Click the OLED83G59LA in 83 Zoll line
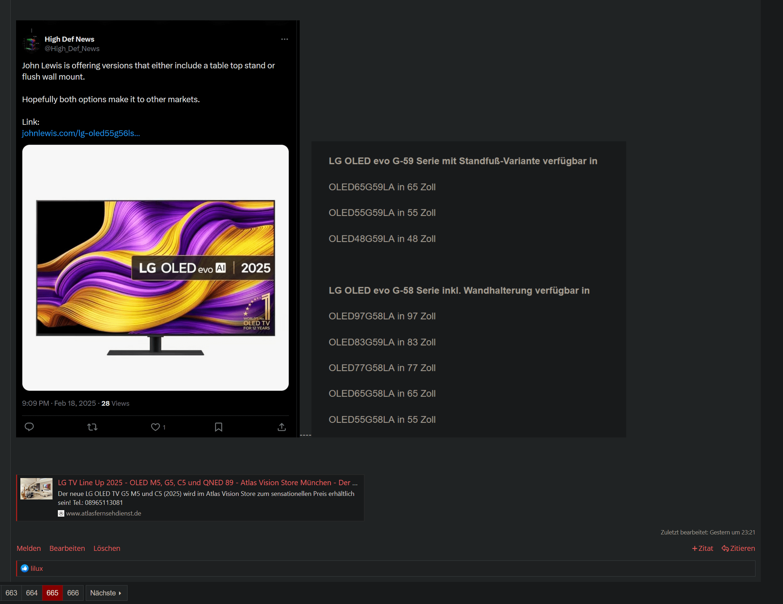The height and width of the screenshot is (604, 783). 382,342
